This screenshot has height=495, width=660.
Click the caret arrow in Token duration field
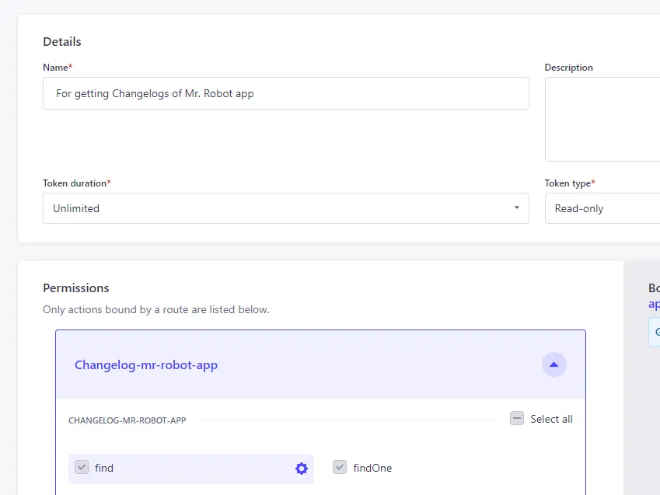(517, 208)
